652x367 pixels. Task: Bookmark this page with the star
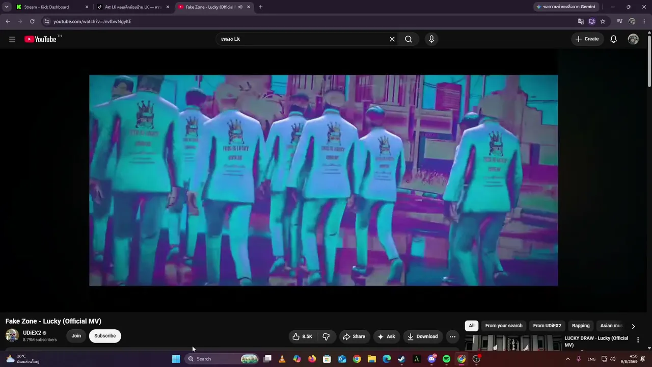pyautogui.click(x=603, y=21)
